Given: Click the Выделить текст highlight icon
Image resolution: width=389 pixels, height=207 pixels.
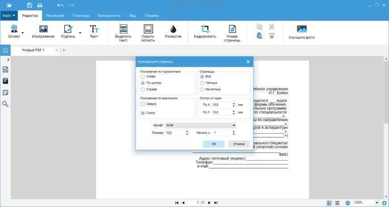Looking at the screenshot, I should (123, 30).
